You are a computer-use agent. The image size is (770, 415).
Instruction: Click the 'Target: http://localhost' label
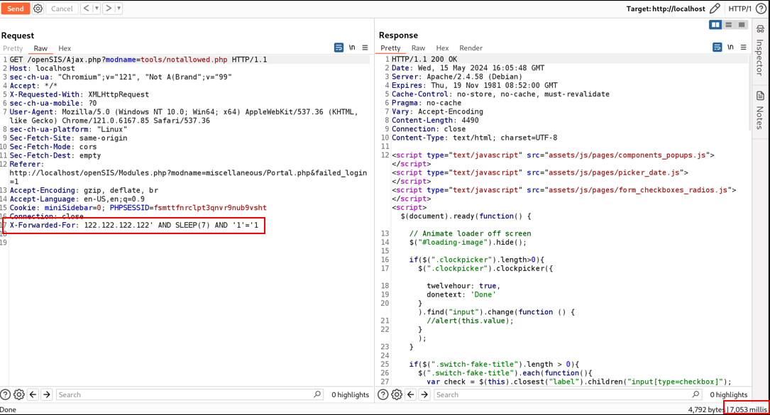[x=666, y=9]
